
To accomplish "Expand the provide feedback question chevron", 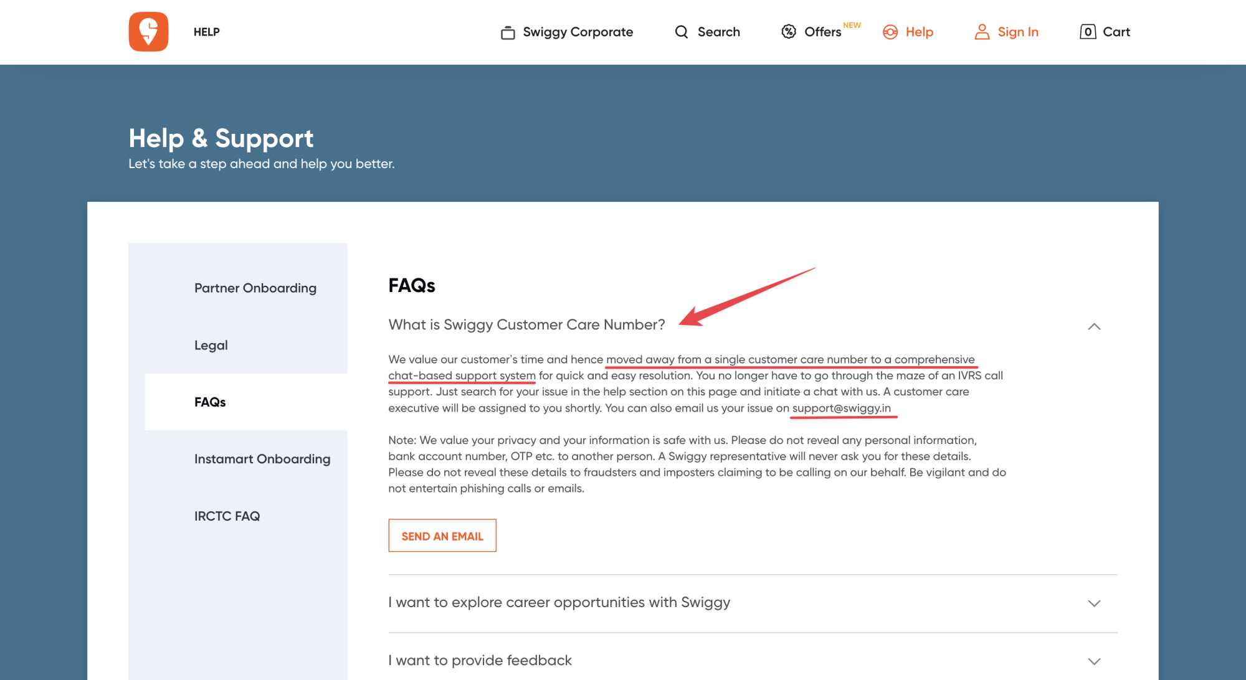I will pos(1094,661).
